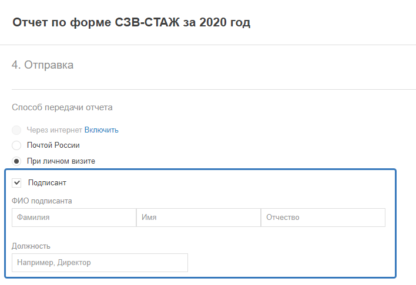Select the 'При личном визите' radio circle
416x285 pixels.
(x=16, y=161)
